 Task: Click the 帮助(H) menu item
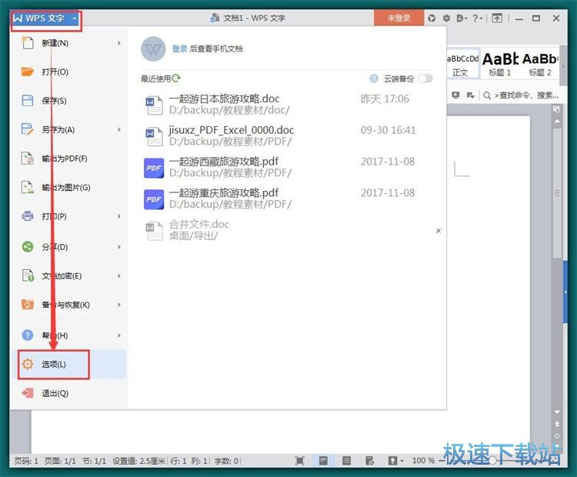point(70,335)
